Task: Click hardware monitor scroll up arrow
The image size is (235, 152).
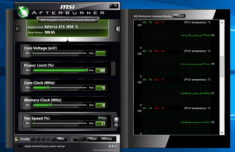Action: pyautogui.click(x=222, y=22)
